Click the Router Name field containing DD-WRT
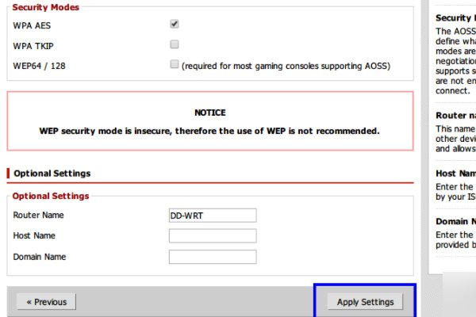The image size is (476, 317). click(213, 216)
